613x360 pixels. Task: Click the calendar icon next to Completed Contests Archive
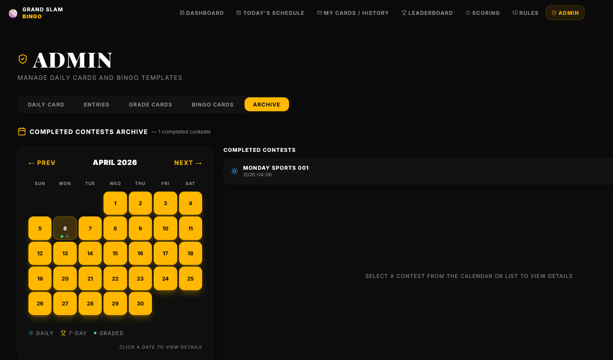pyautogui.click(x=22, y=131)
